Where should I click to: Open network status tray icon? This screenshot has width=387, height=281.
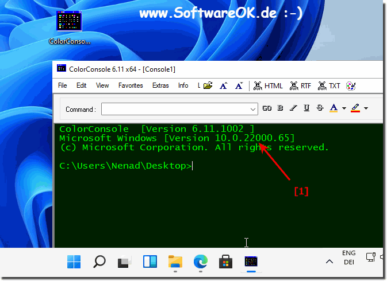point(370,257)
